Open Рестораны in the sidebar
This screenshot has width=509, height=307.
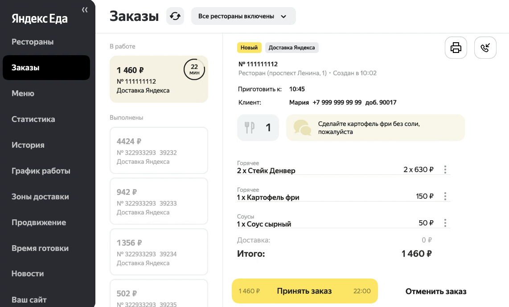point(33,42)
